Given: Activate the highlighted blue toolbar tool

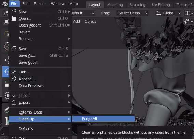Looking at the screenshot, I should click(5, 72).
